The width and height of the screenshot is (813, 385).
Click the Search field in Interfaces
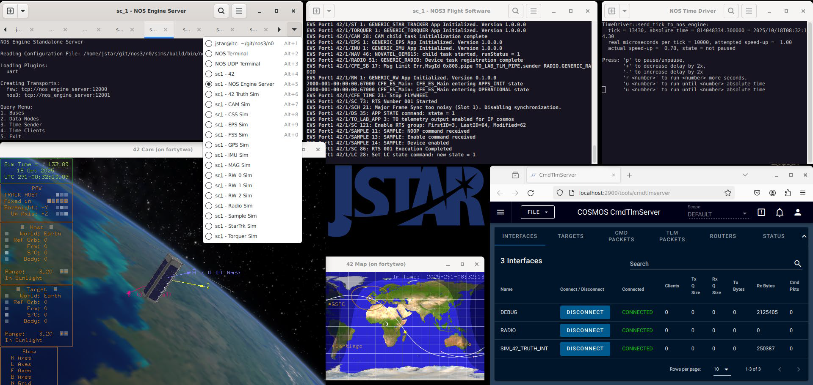(711, 264)
